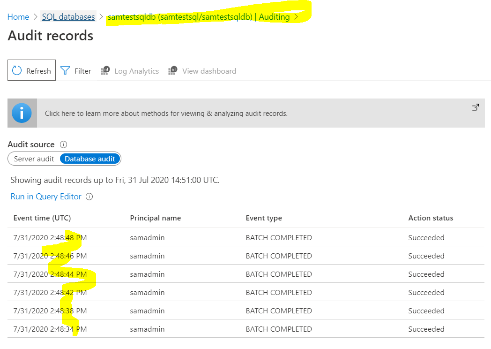This screenshot has height=349, width=491.
Task: Click the blue information icon on the banner
Action: 22,113
